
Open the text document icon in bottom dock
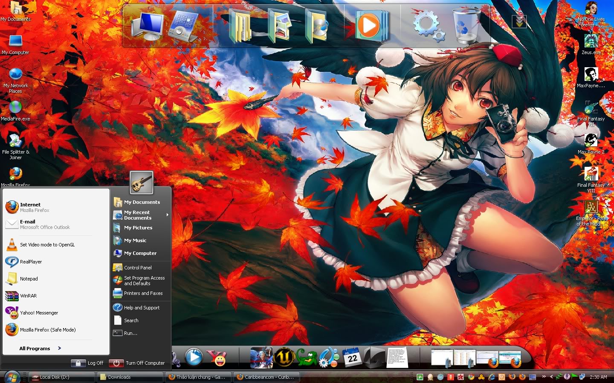pyautogui.click(x=397, y=357)
